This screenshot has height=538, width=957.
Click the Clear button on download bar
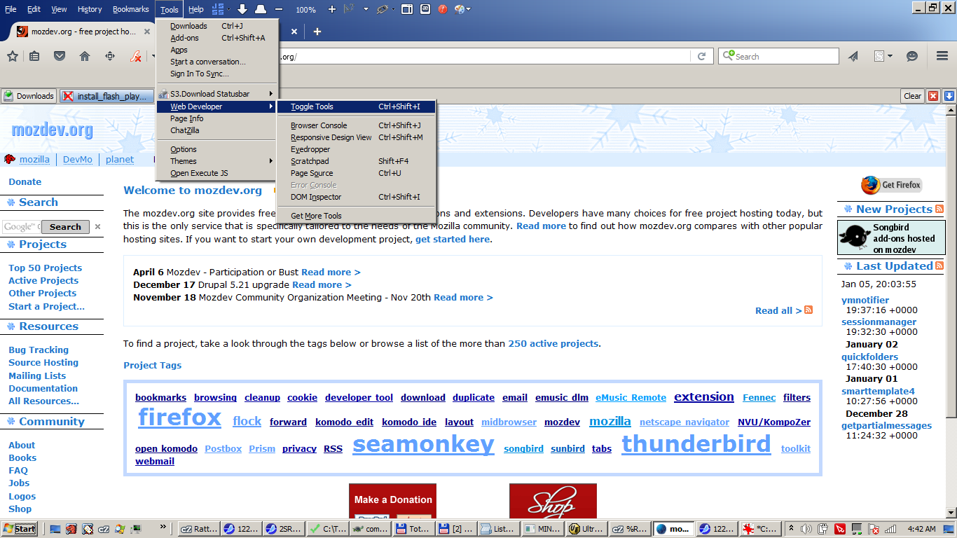(x=912, y=96)
